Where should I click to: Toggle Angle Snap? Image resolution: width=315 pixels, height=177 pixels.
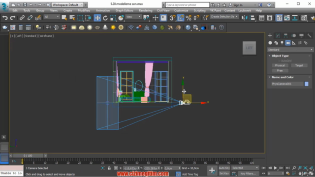click(181, 18)
